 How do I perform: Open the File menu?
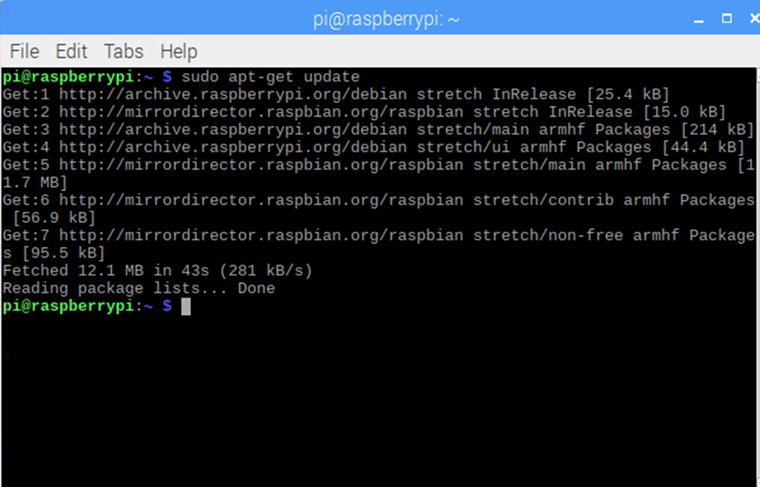click(25, 51)
